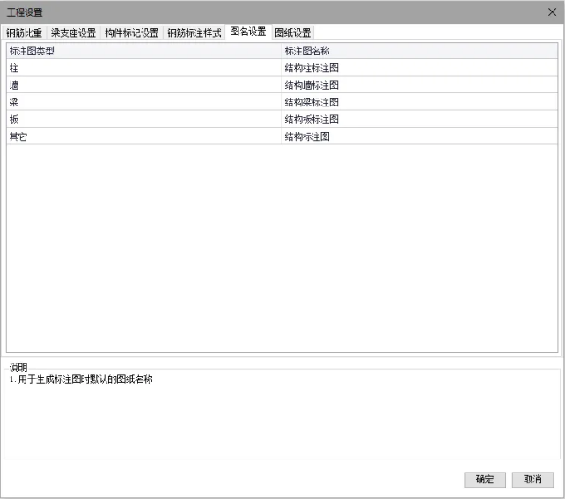The width and height of the screenshot is (565, 499).
Task: Select the 墙 row type cell
Action: point(143,85)
